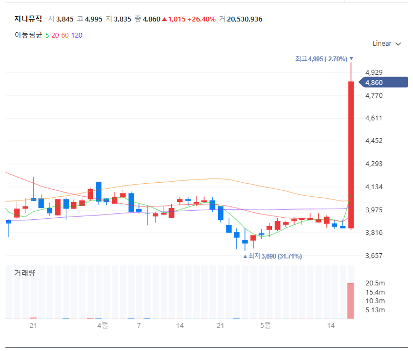Click the volume figure 20,530,936
Viewport: 413px width, 351px height.
click(244, 19)
